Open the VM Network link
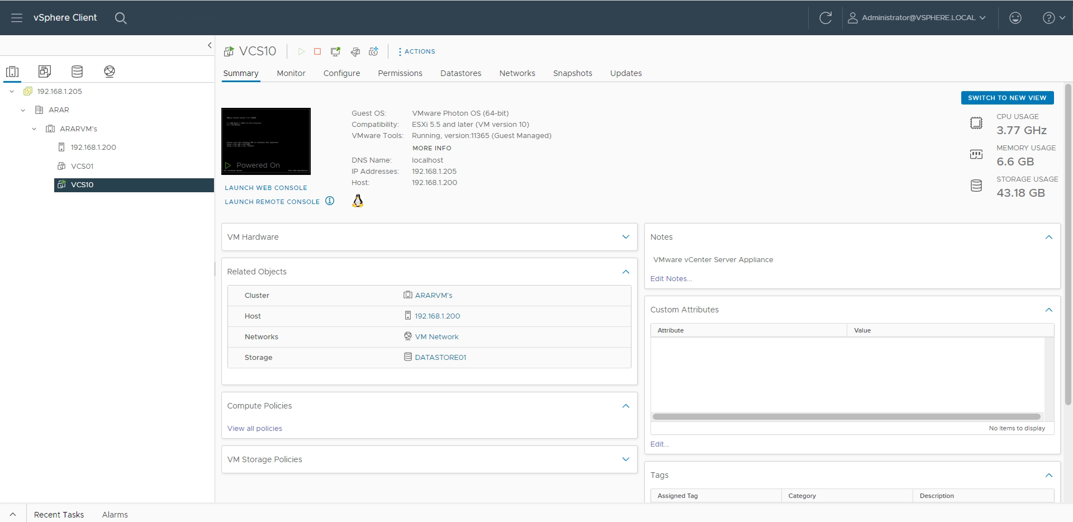The image size is (1073, 522). click(x=436, y=337)
